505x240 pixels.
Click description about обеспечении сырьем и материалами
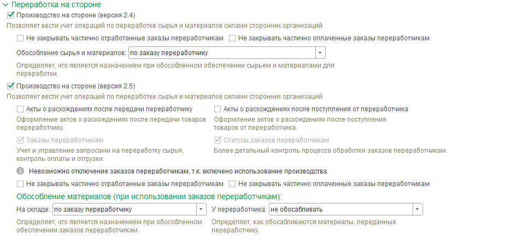[x=175, y=69]
